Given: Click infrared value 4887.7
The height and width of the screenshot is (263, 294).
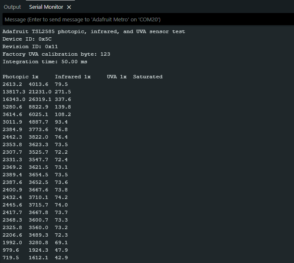Looking at the screenshot, I should (x=38, y=122).
